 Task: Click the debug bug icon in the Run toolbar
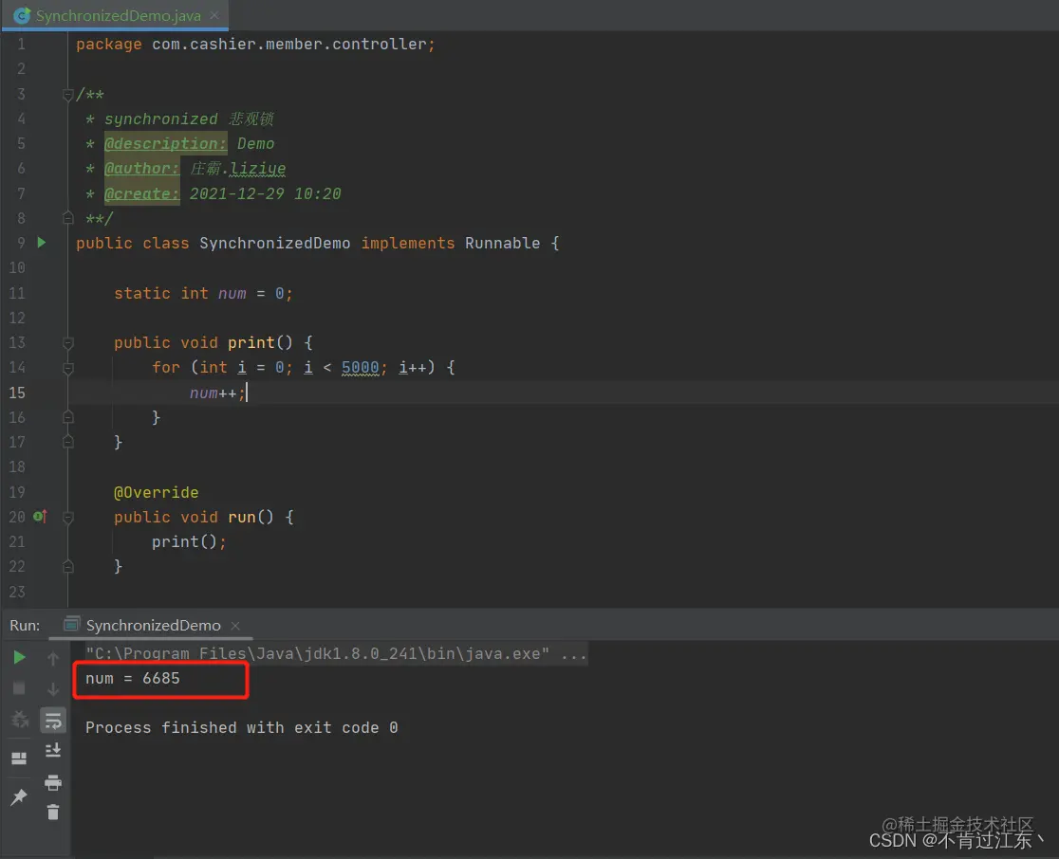(20, 720)
